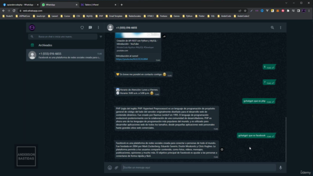Toggle unread chats filter icon
This screenshot has width=313, height=176.
pos(101,37)
